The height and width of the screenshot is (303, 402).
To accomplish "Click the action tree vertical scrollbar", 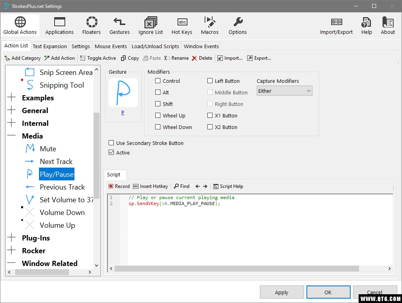I will [96, 156].
